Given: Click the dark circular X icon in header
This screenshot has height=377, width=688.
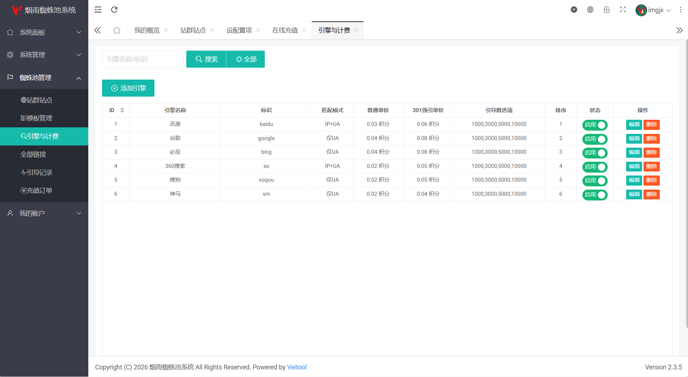Looking at the screenshot, I should pyautogui.click(x=574, y=10).
